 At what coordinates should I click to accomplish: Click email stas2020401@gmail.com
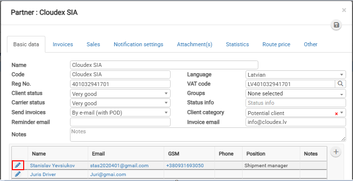[x=119, y=166]
